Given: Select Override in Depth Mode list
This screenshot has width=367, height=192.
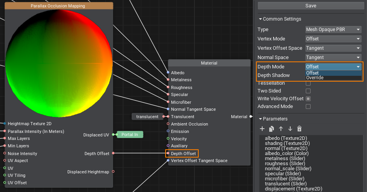Looking at the screenshot, I should click(315, 78).
